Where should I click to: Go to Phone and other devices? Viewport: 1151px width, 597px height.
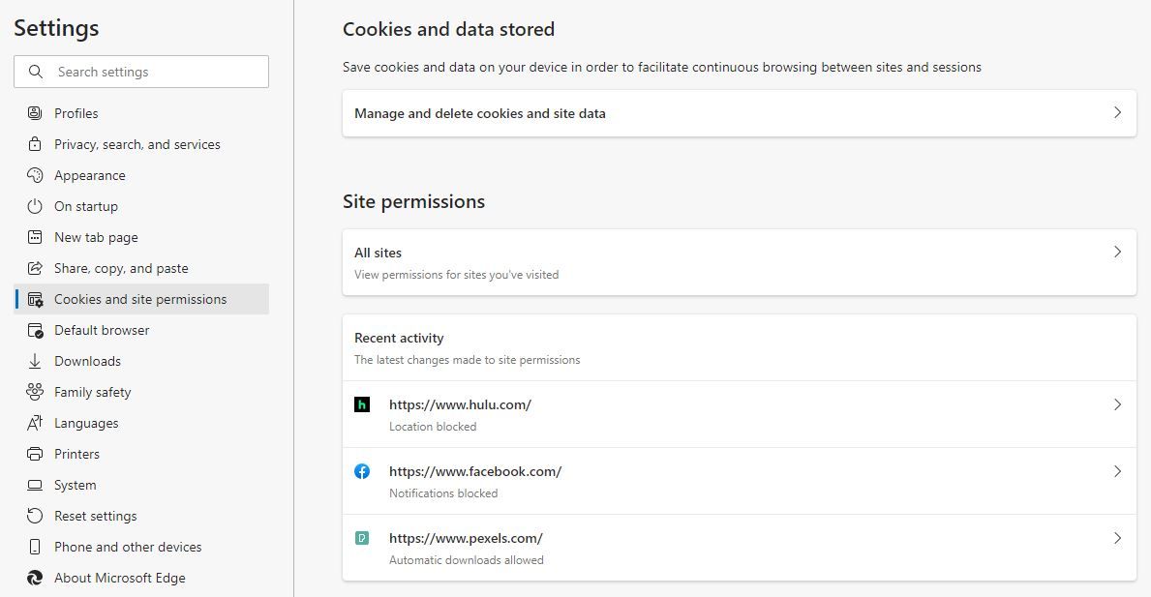127,546
